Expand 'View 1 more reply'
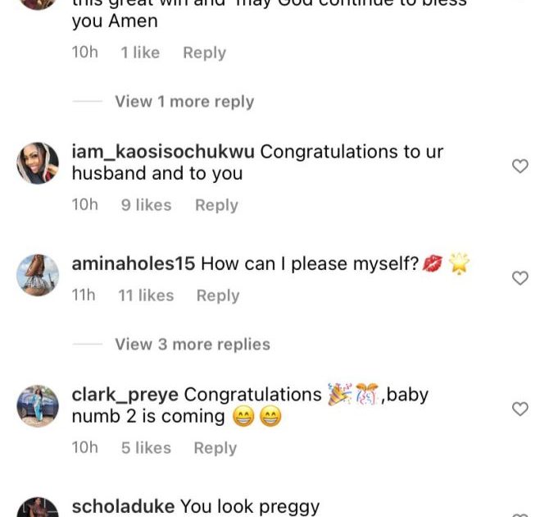This screenshot has height=517, width=558. click(184, 102)
